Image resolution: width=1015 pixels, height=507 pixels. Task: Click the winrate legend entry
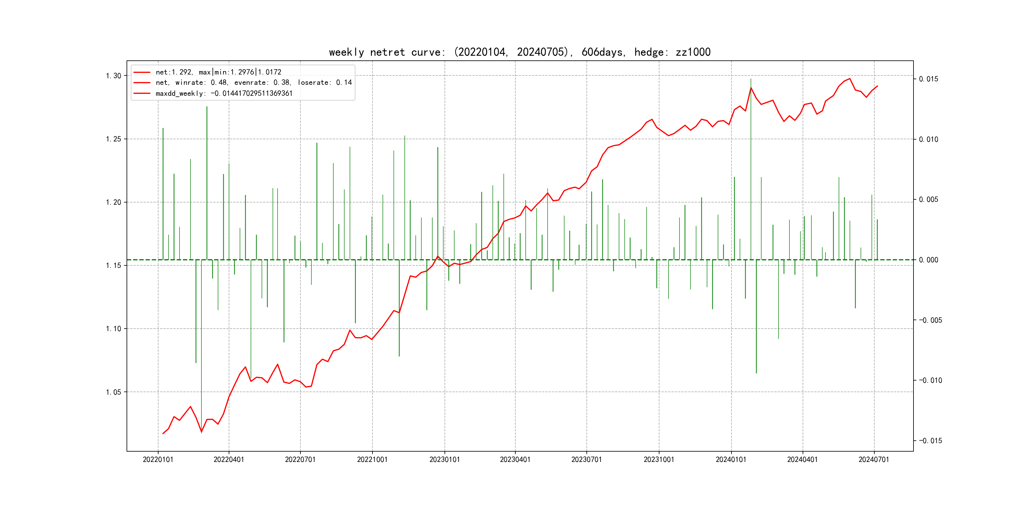(x=253, y=83)
